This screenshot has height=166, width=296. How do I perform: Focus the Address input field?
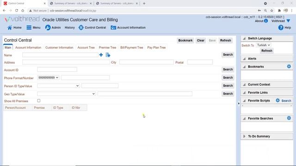[x=66, y=62]
